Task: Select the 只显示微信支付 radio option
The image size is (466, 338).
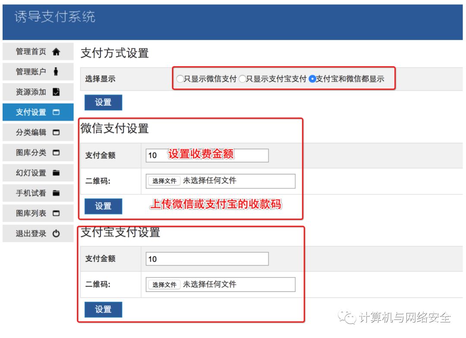Action: click(180, 79)
